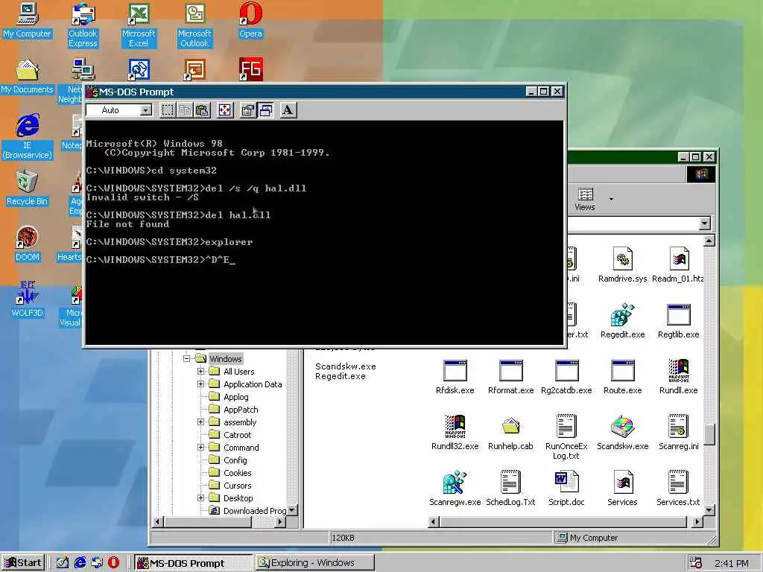Image resolution: width=763 pixels, height=572 pixels.
Task: Select Ramdrive.sys file in Explorer
Action: [622, 265]
